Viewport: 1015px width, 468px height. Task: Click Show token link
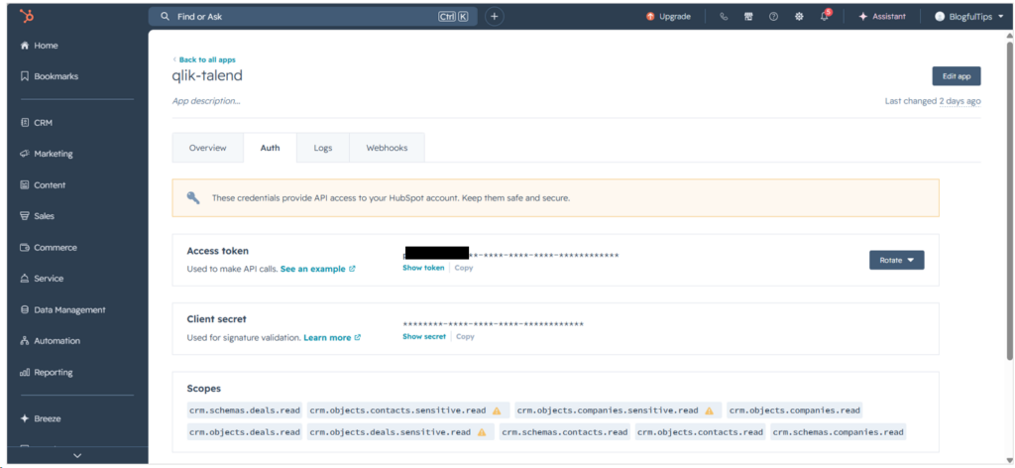click(423, 268)
